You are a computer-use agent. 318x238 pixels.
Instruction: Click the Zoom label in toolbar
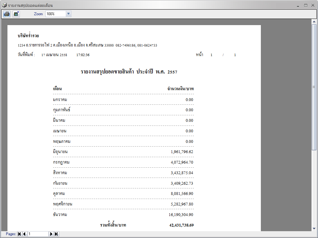[38, 14]
